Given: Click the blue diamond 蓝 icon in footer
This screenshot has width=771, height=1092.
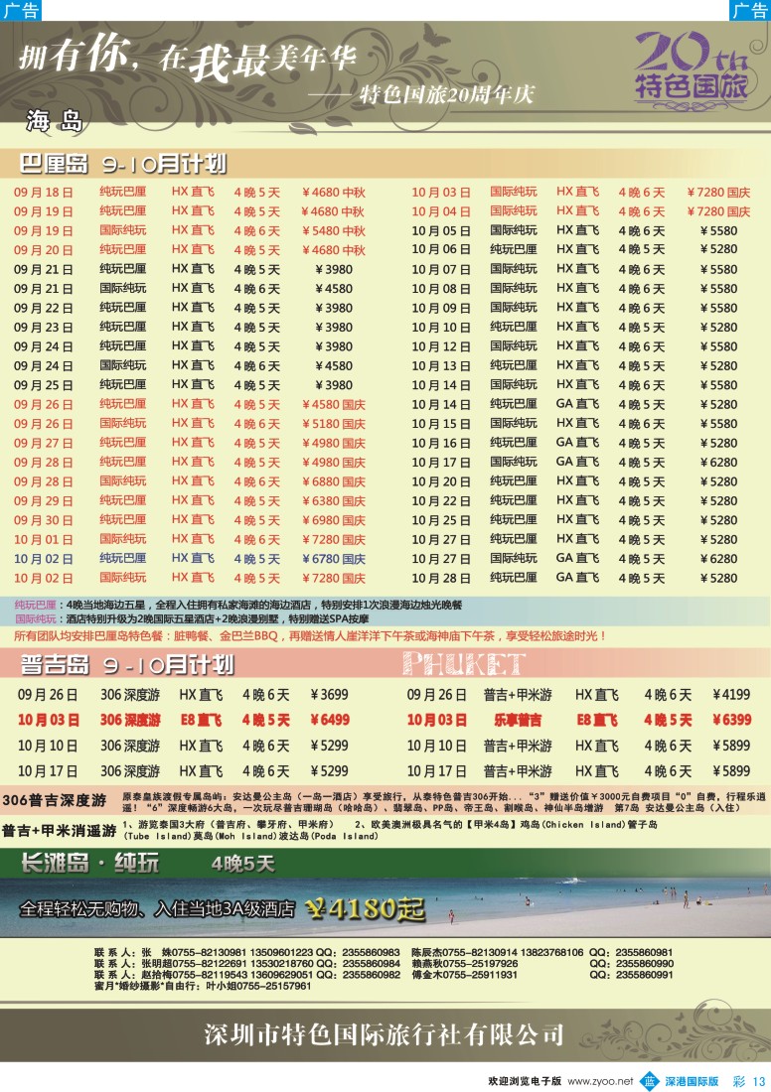Looking at the screenshot, I should (x=649, y=1080).
